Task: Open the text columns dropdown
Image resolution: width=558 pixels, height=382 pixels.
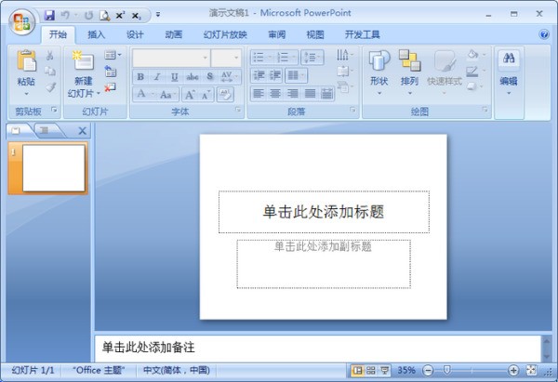Action: 296,75
